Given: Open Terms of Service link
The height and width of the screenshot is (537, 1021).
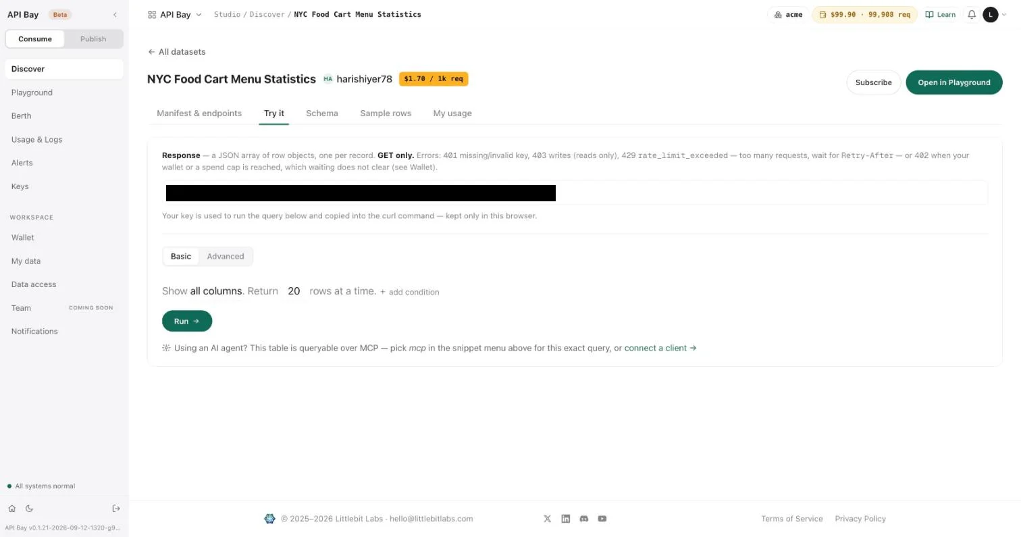Looking at the screenshot, I should (x=791, y=519).
